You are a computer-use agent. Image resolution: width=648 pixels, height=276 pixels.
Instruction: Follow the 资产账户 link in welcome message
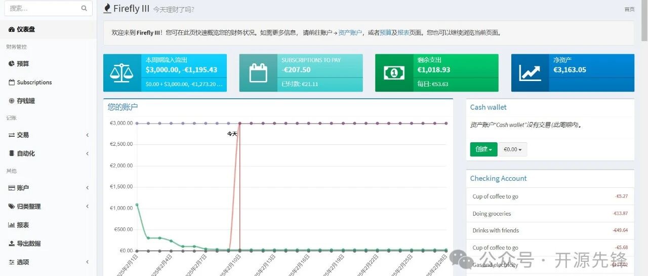tap(350, 32)
